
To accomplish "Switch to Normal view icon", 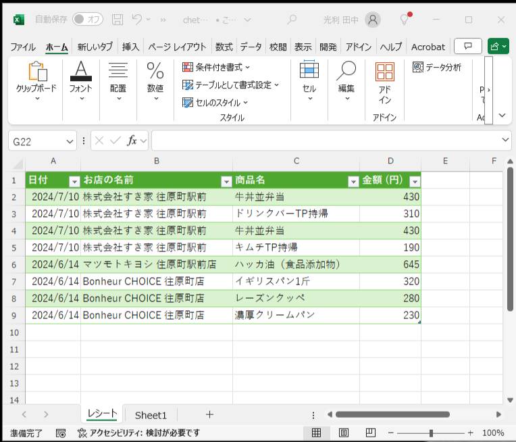I will click(x=316, y=433).
